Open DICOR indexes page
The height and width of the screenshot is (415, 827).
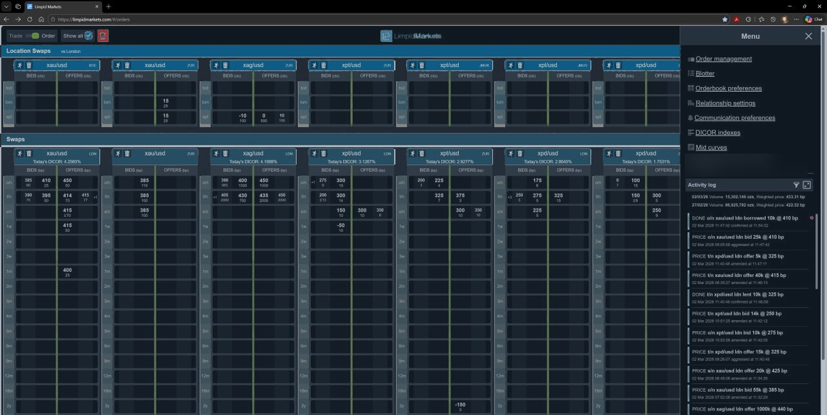coord(718,133)
